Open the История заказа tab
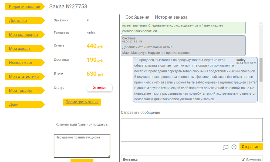This screenshot has height=162, width=270. pos(171,17)
